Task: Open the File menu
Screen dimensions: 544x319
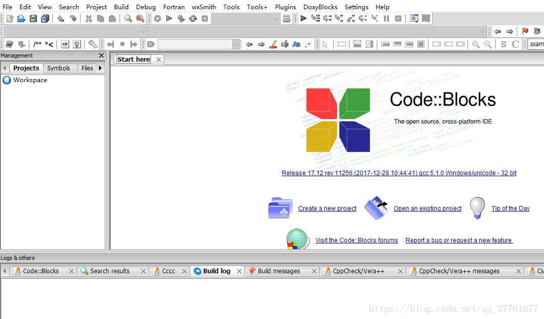Action: tap(7, 7)
